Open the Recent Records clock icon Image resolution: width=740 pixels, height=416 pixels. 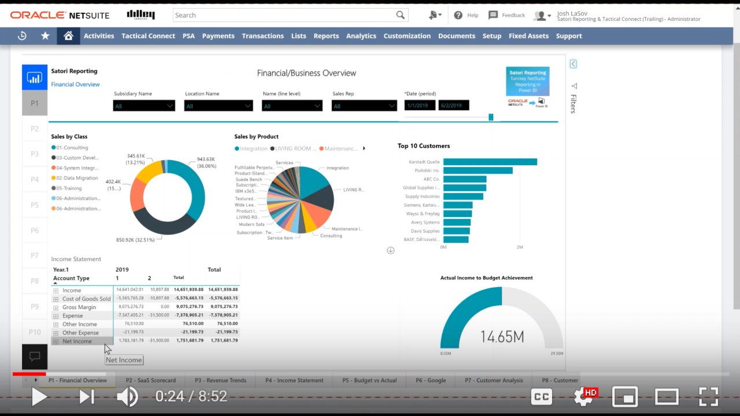tap(22, 36)
